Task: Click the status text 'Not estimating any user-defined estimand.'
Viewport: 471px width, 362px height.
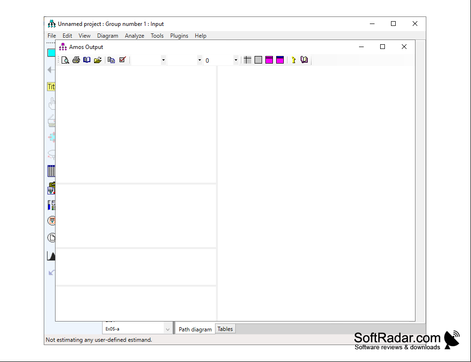Action: pos(99,340)
